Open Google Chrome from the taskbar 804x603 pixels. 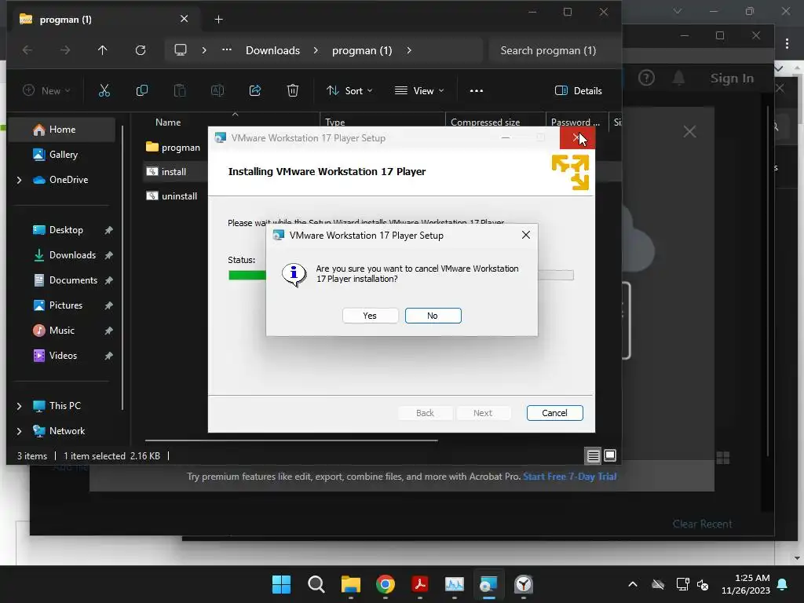coord(385,584)
